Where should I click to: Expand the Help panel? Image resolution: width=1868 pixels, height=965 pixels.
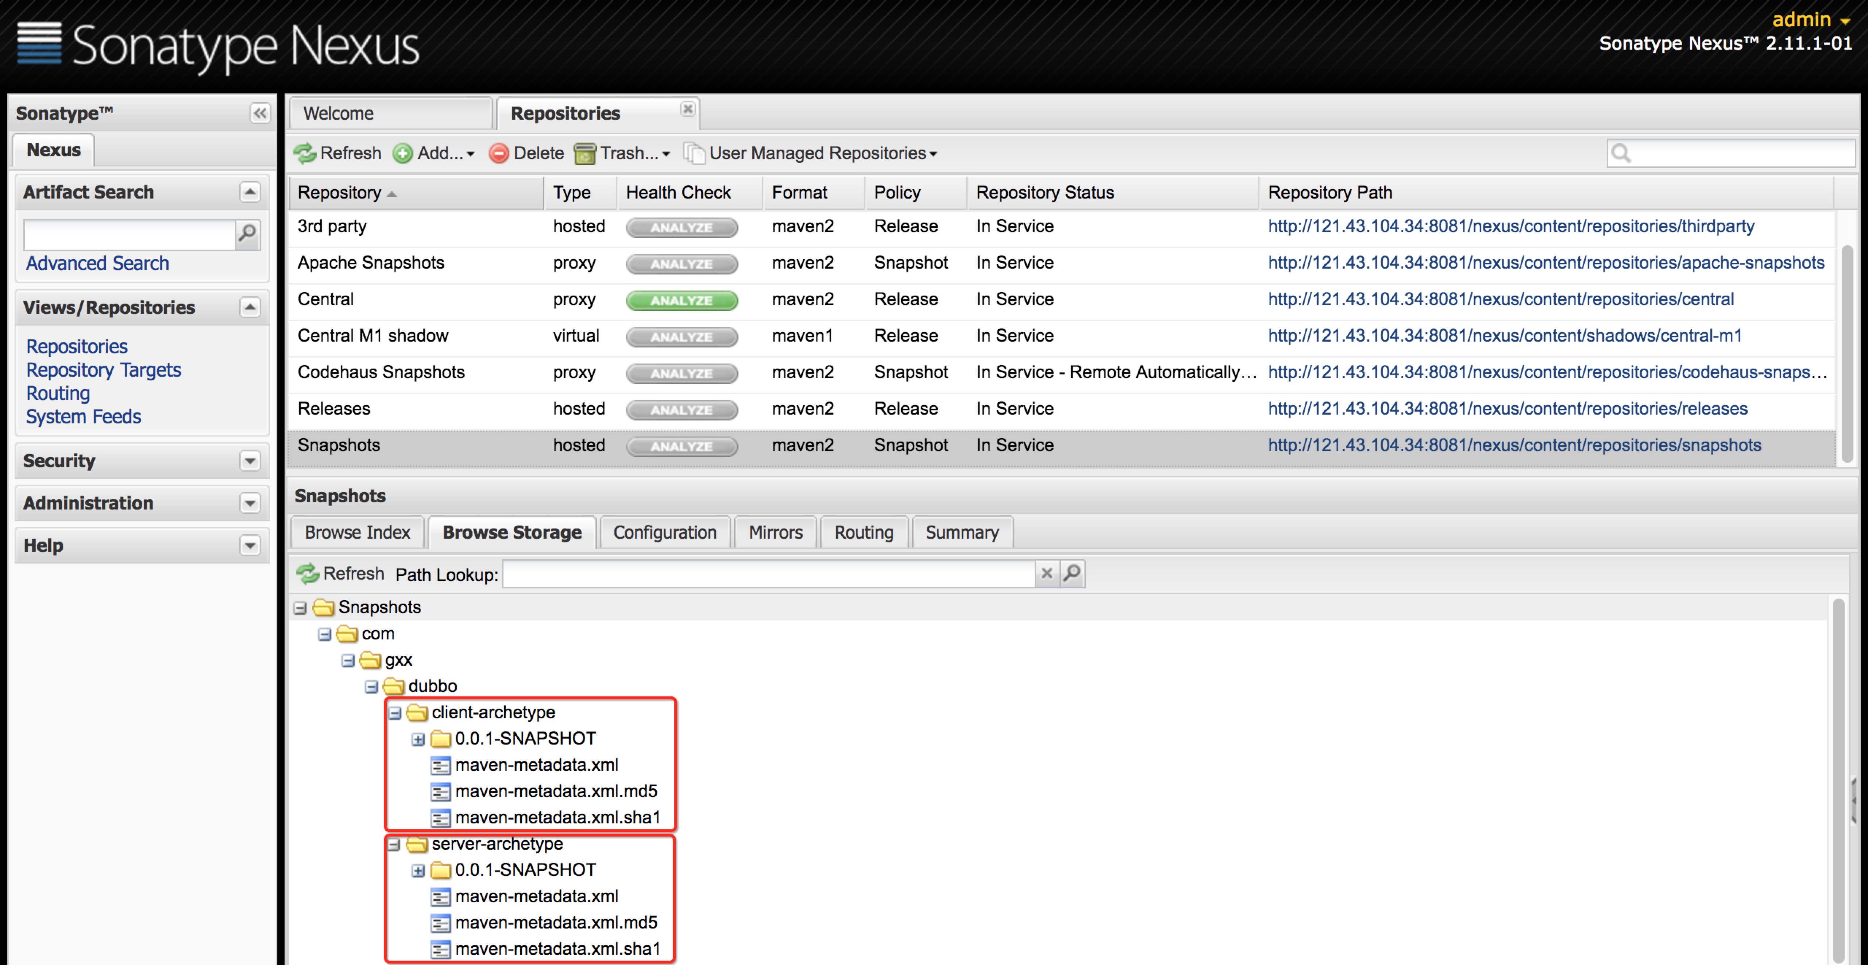tap(250, 545)
